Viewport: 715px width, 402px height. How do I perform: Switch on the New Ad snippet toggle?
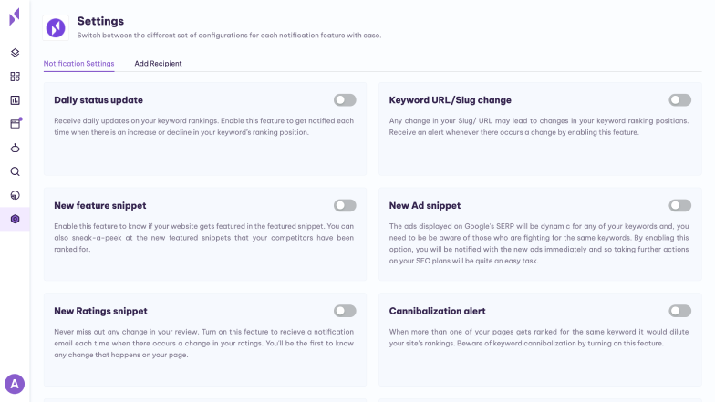[x=680, y=206]
